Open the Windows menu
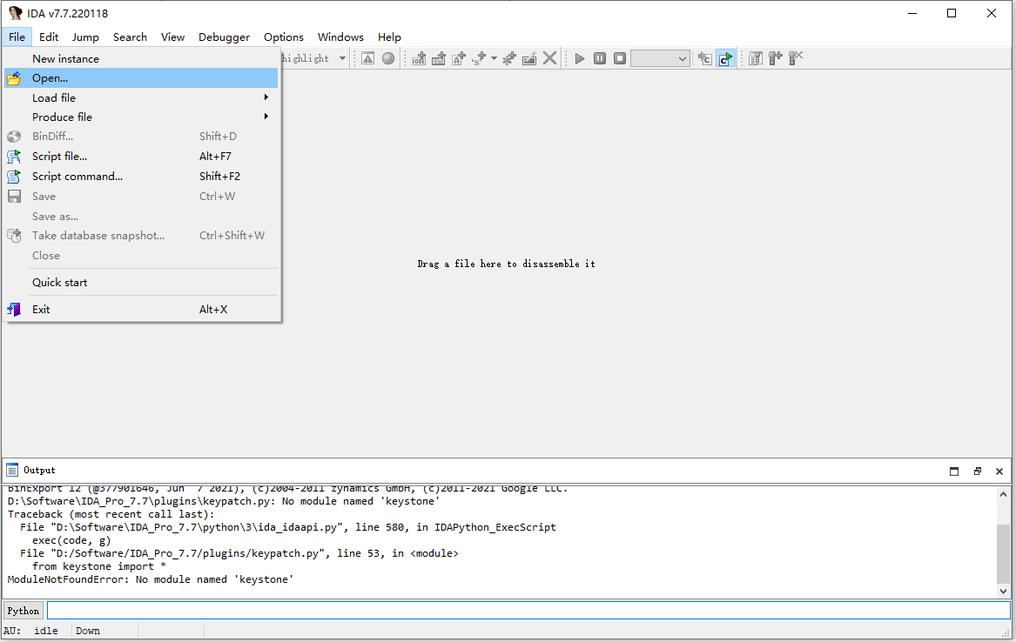Image resolution: width=1016 pixels, height=642 pixels. (340, 37)
